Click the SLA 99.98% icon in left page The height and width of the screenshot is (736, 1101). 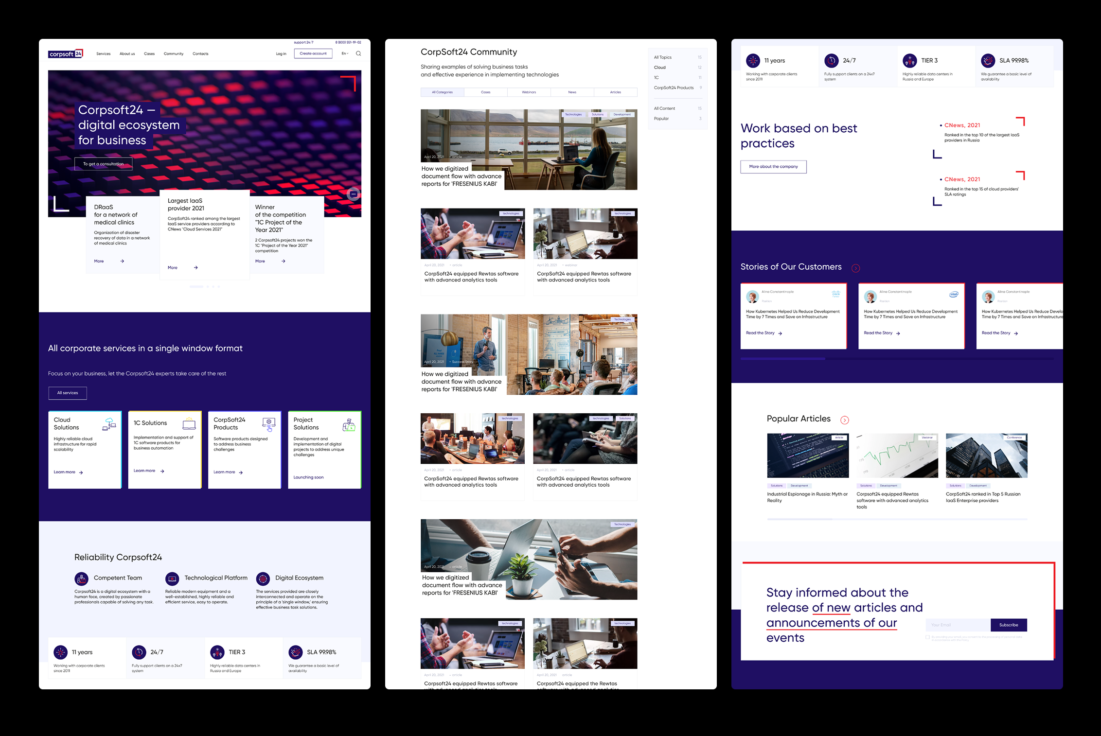[x=295, y=652]
